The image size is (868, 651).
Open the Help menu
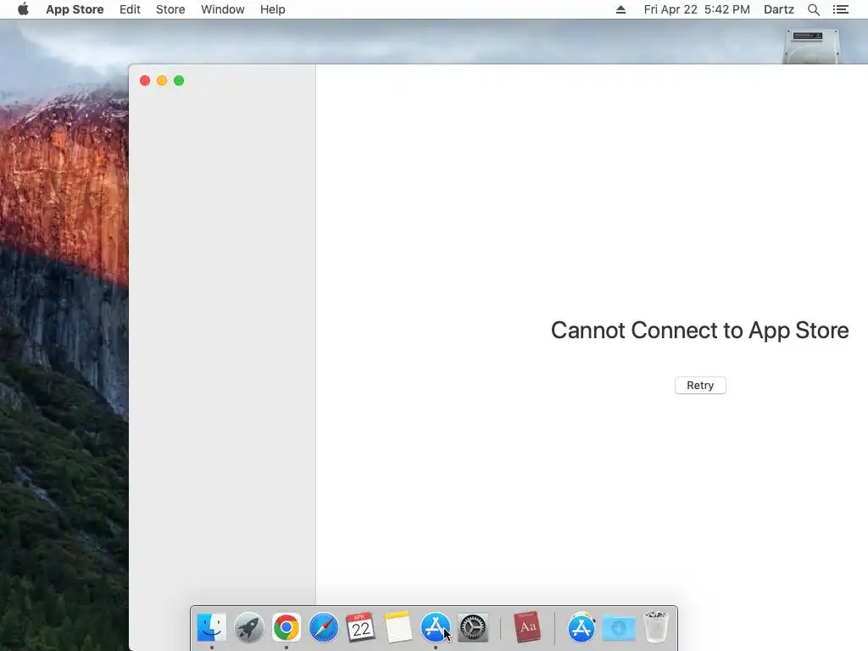tap(272, 9)
